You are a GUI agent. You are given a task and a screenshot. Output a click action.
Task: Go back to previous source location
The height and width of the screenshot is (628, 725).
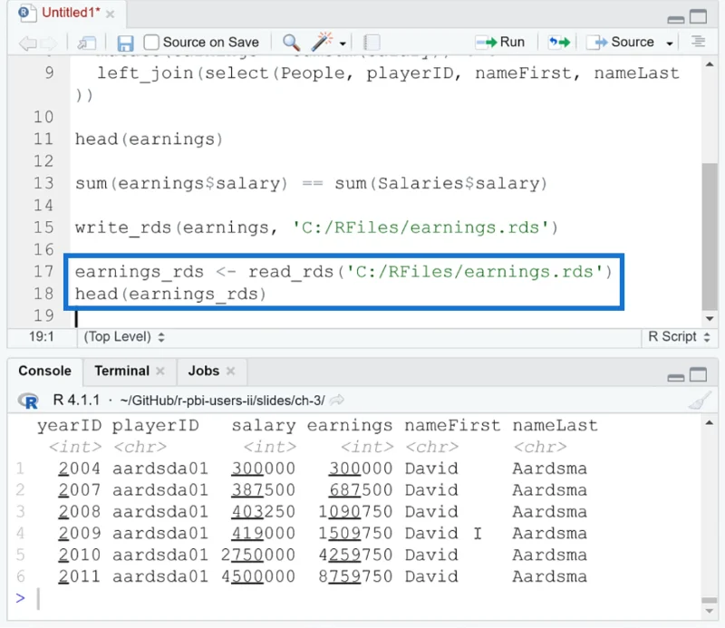pos(27,43)
